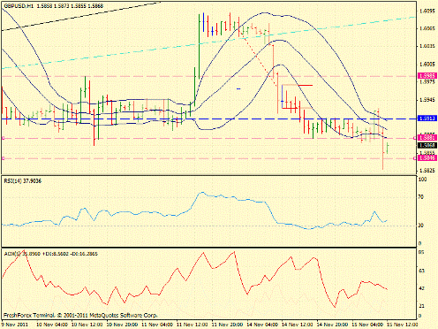Click the 11 Nov 20:00 time label
The image size is (438, 329).
coord(227,325)
